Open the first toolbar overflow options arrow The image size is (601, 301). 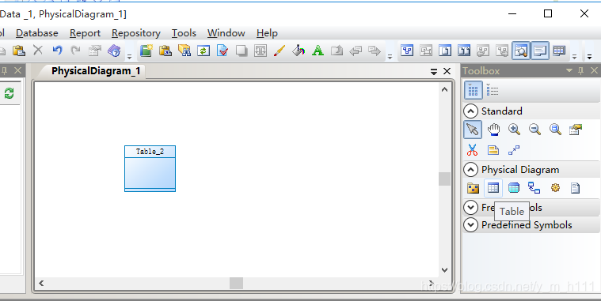130,57
